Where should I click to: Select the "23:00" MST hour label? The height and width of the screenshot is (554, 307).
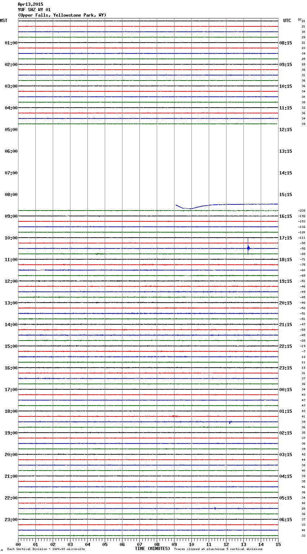(11, 520)
